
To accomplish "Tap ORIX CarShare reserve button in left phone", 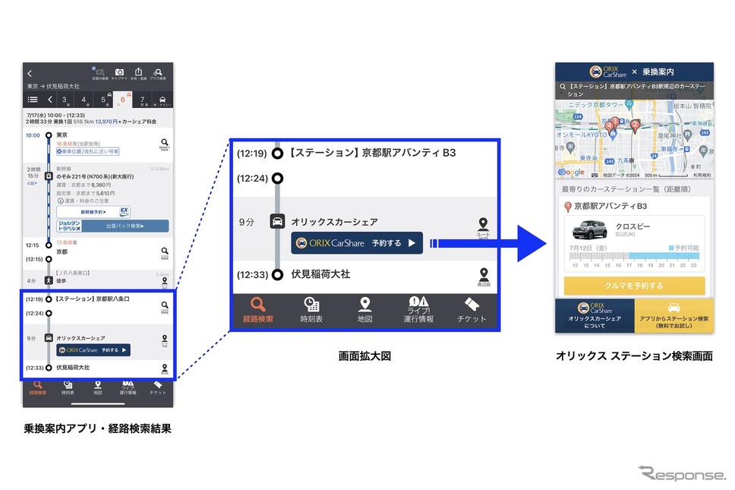I will click(93, 349).
